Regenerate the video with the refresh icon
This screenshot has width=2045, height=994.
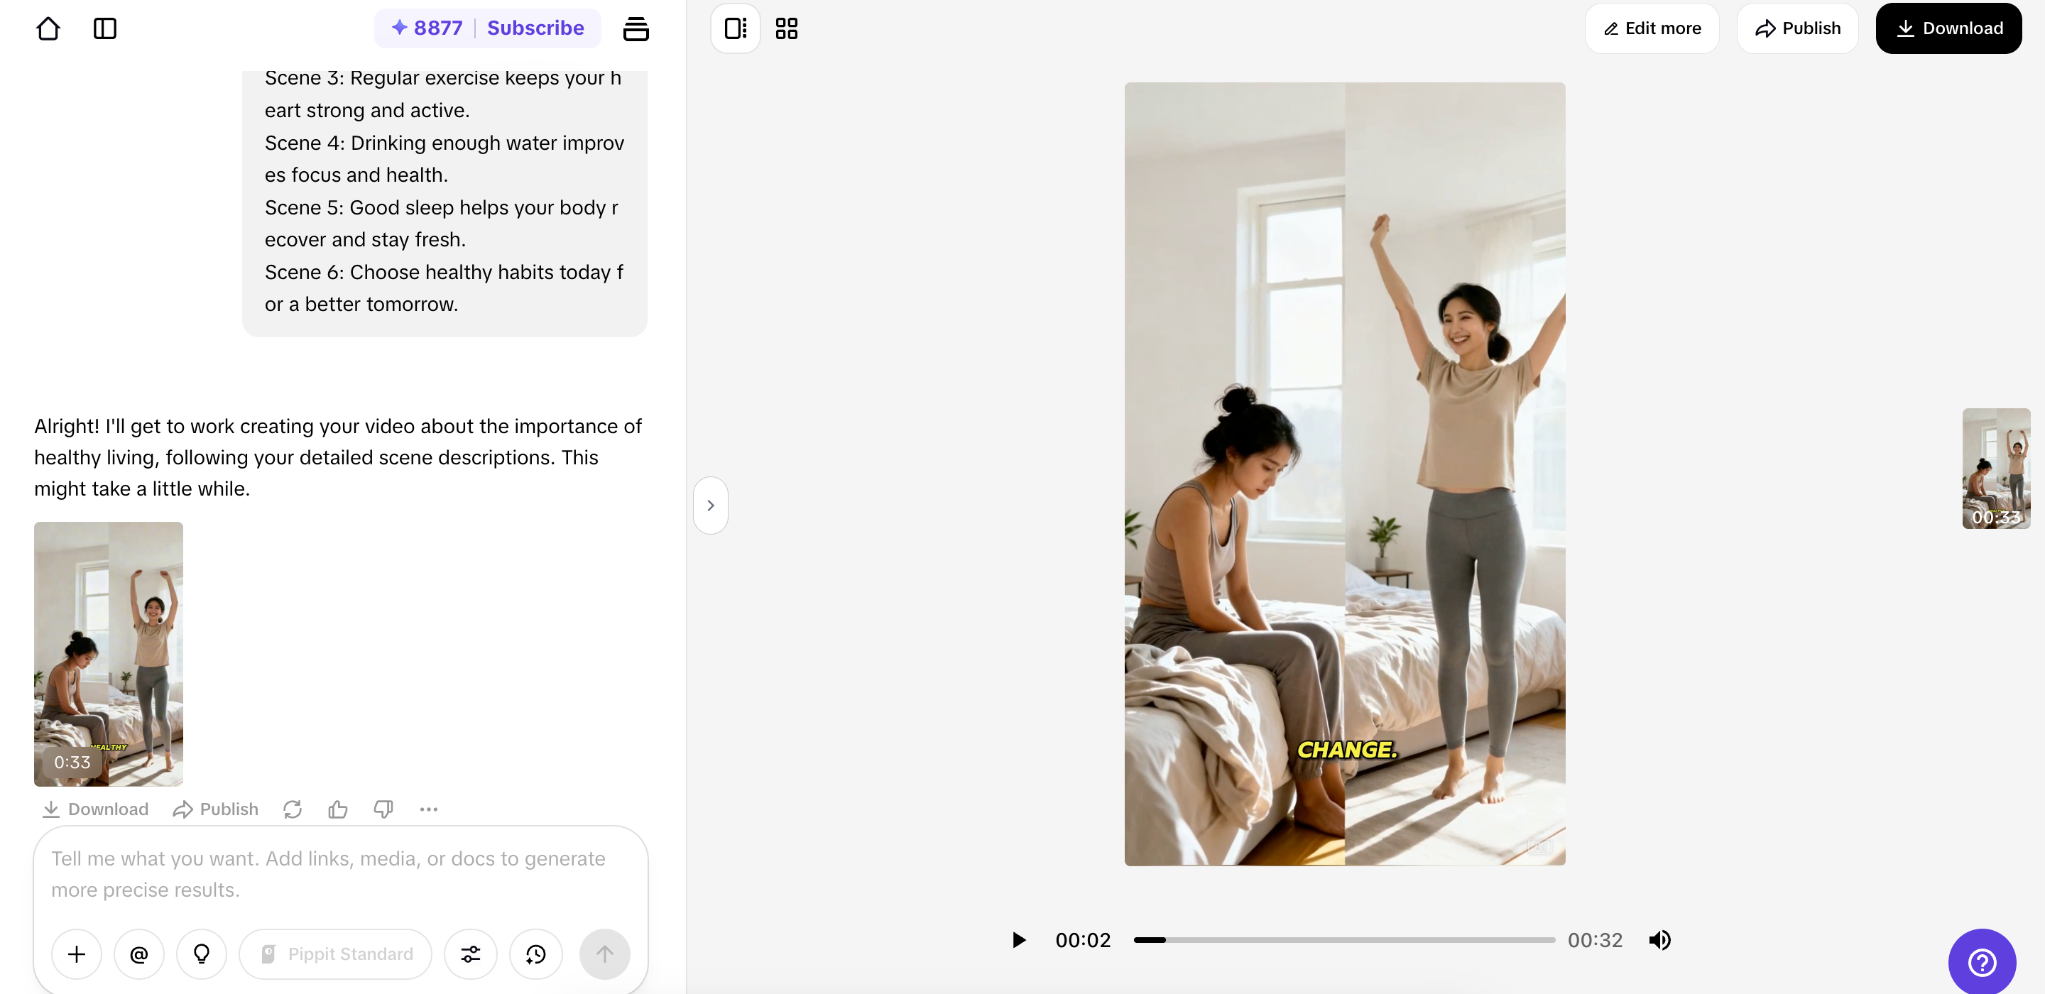tap(292, 809)
